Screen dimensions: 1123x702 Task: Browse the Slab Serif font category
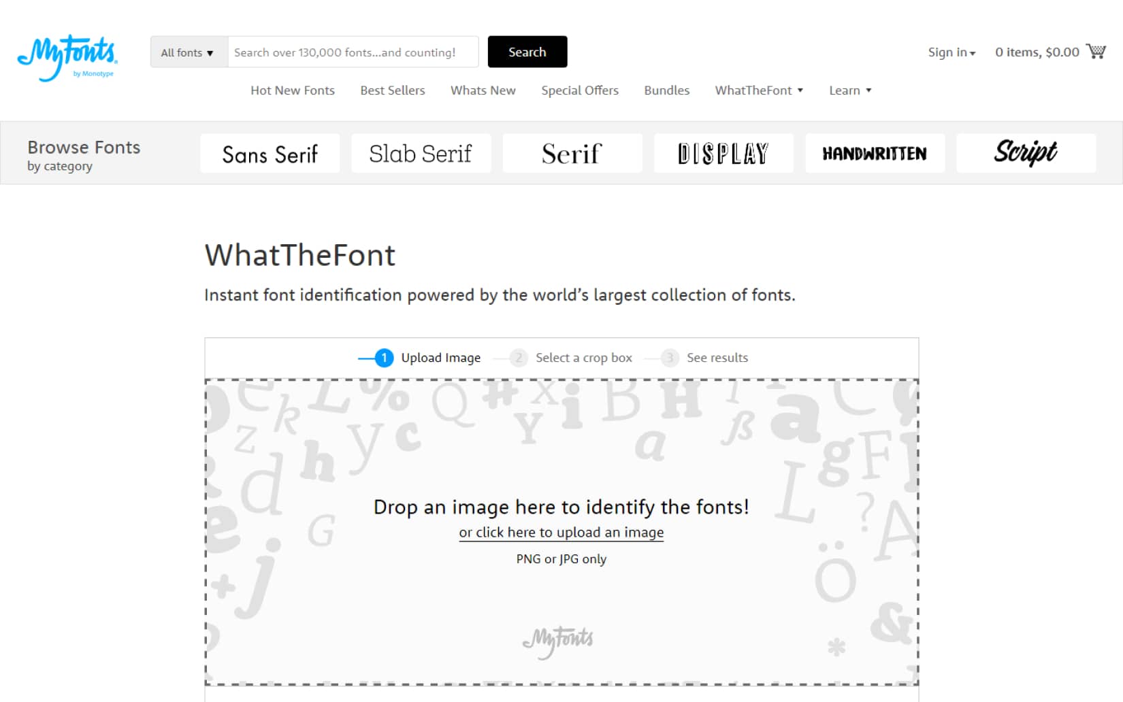[421, 154]
